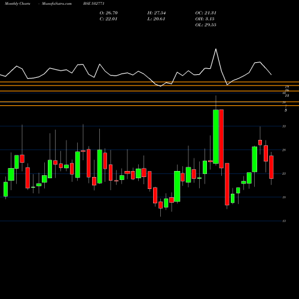Click the price axis label 28
The width and height of the screenshot is (299, 299).
coord(284,150)
